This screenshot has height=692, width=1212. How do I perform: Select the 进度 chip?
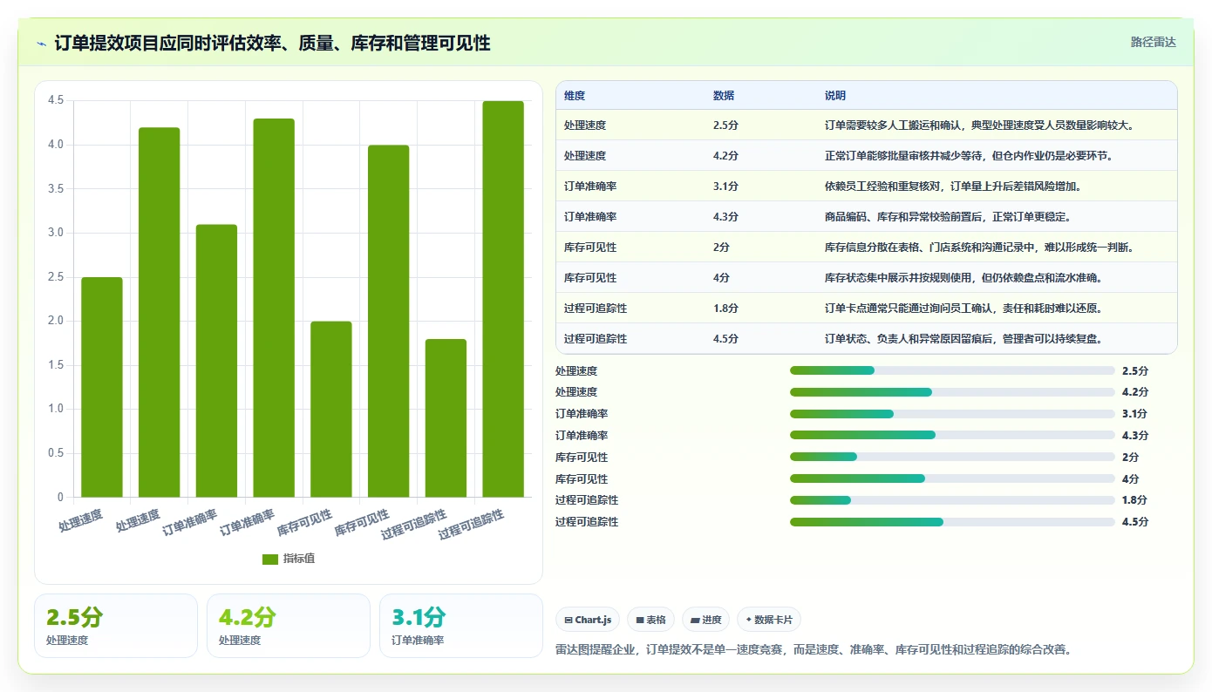(x=706, y=620)
